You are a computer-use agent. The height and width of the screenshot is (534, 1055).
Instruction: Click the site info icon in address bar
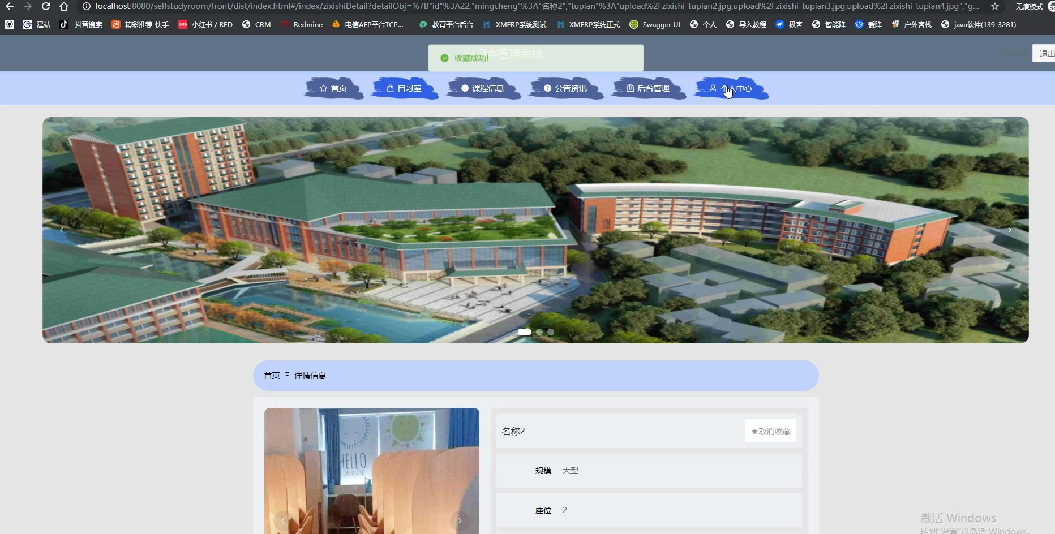(87, 6)
